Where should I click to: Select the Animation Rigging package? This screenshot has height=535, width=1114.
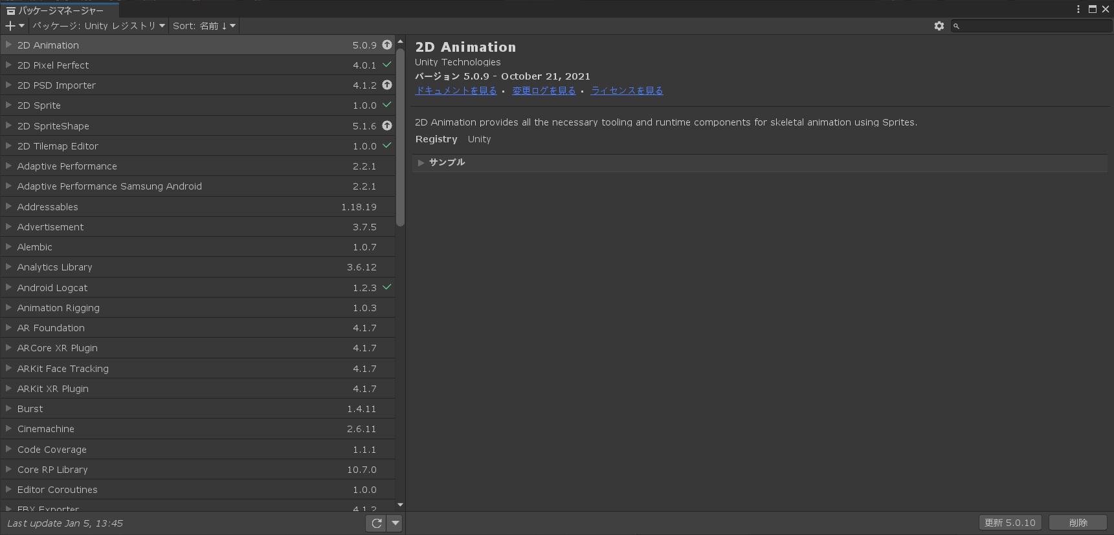pyautogui.click(x=197, y=307)
